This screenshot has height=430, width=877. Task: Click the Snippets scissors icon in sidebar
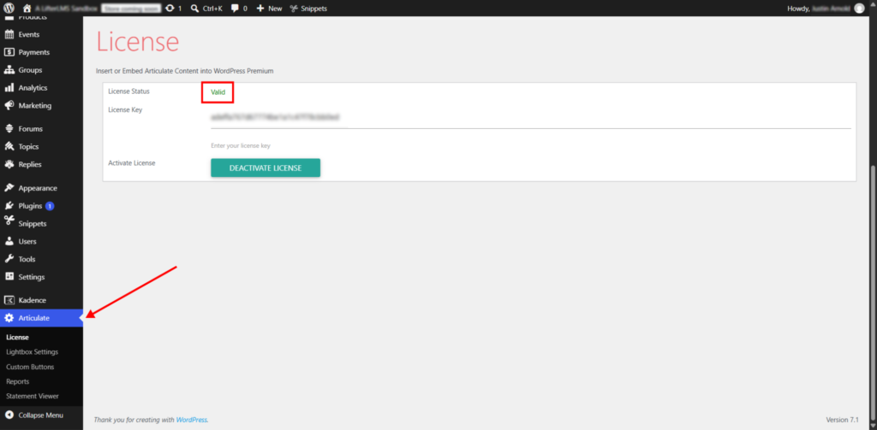pyautogui.click(x=9, y=221)
